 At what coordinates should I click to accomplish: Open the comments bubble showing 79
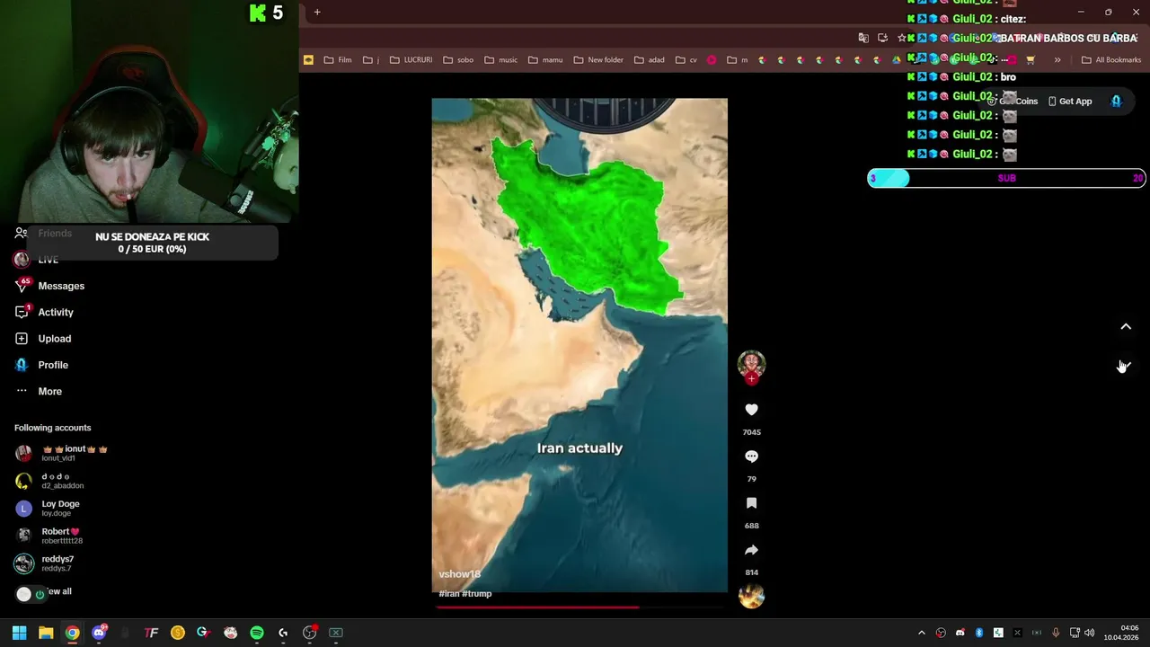(x=751, y=456)
